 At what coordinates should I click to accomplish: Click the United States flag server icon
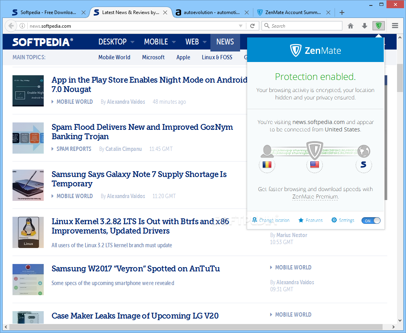(315, 165)
